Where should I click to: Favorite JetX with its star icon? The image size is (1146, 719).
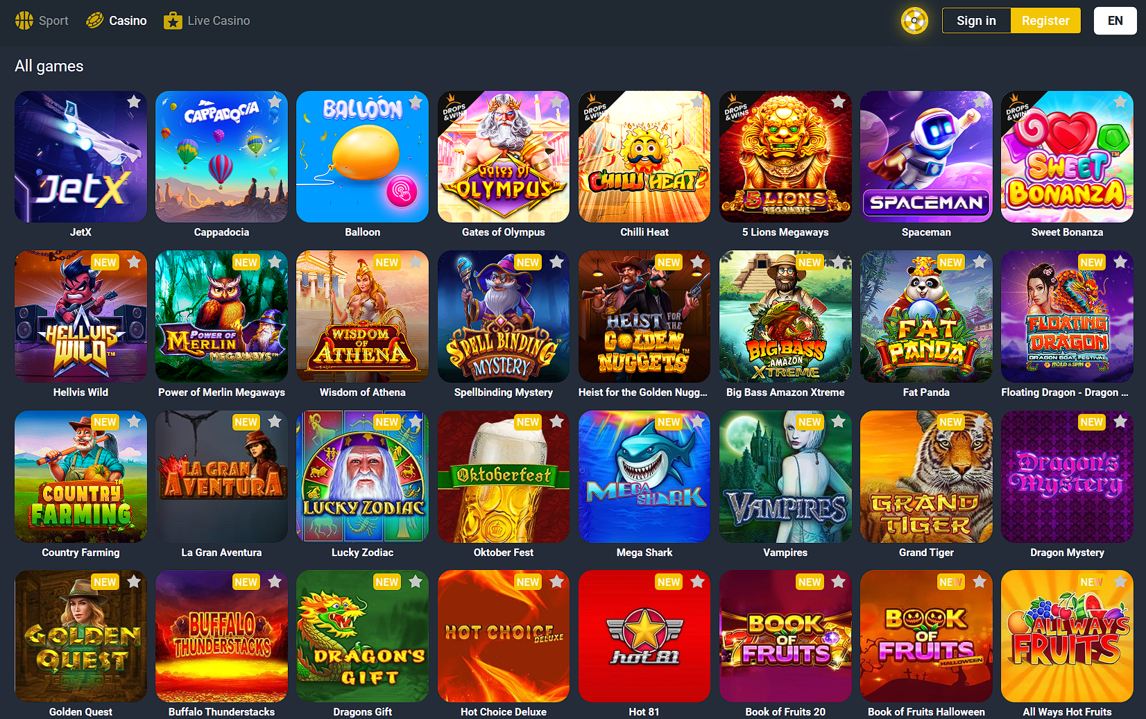click(134, 102)
